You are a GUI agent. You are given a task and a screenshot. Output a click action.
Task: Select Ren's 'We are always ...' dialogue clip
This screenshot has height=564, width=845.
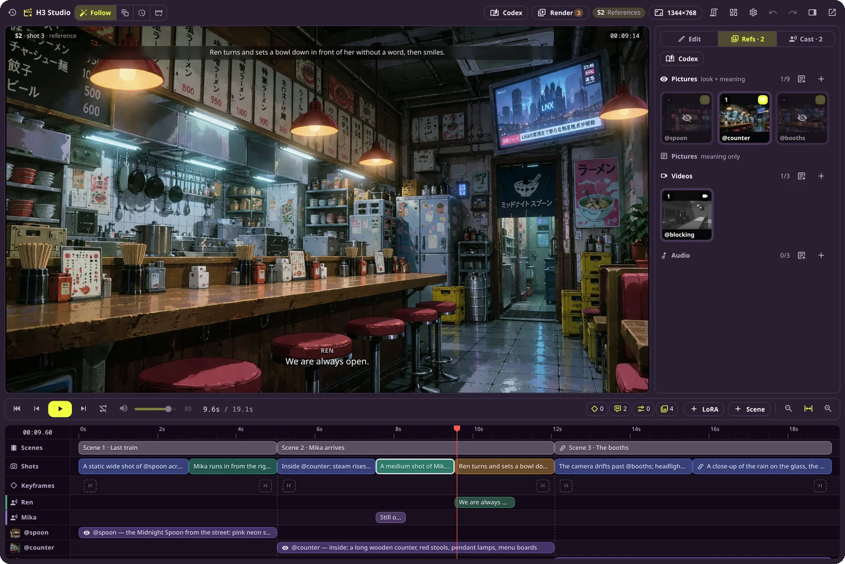[484, 502]
